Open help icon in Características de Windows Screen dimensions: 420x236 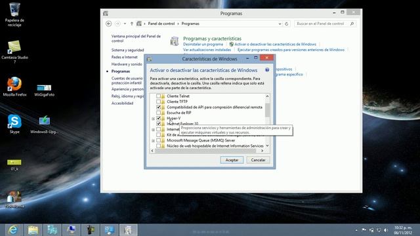click(267, 70)
